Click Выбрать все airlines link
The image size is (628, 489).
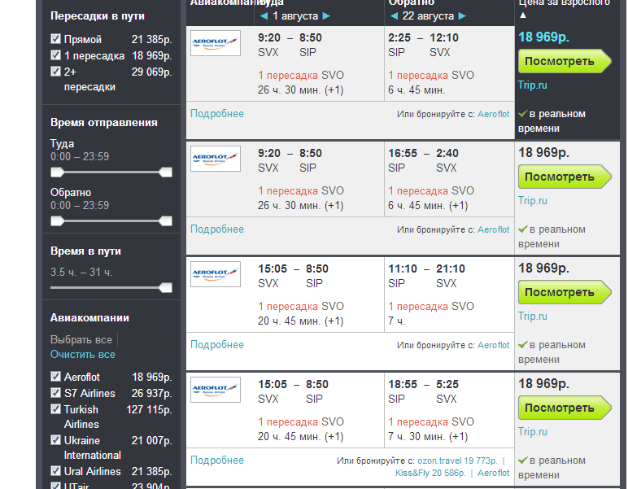(x=81, y=339)
